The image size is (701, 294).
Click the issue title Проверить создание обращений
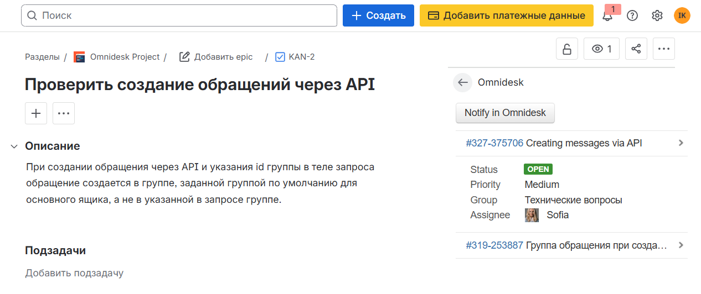pyautogui.click(x=200, y=85)
